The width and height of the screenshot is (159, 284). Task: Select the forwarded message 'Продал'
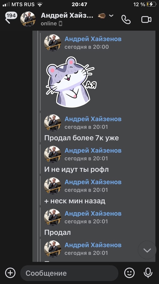tap(57, 232)
